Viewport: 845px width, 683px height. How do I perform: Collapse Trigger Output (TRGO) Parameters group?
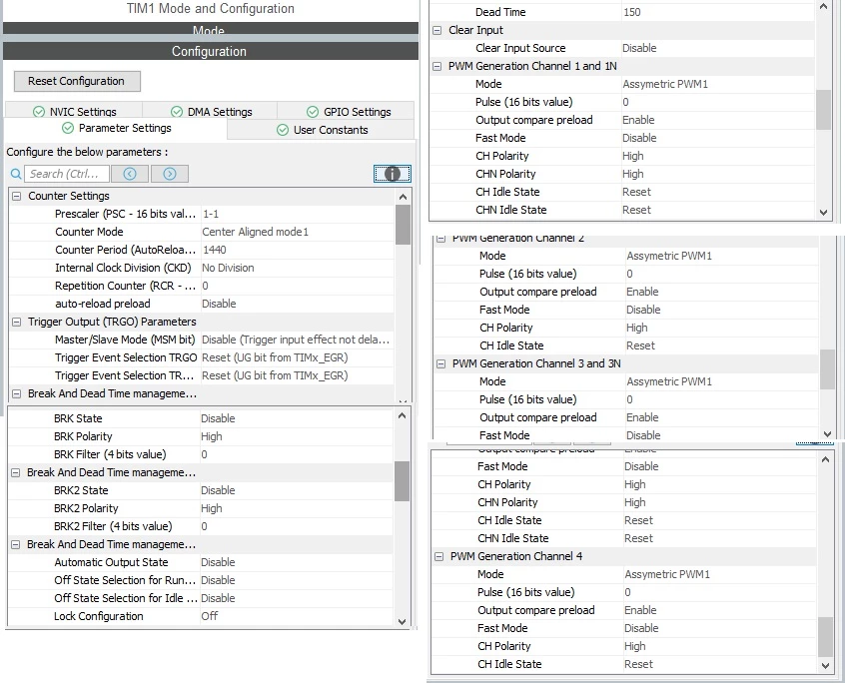point(17,322)
